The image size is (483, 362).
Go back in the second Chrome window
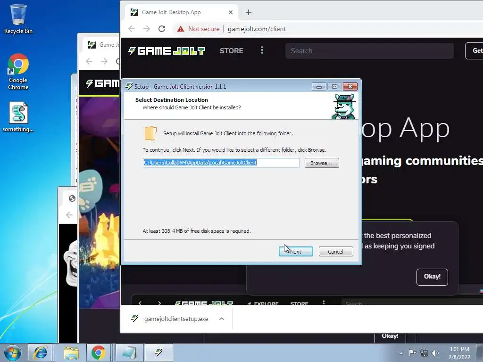point(89,61)
